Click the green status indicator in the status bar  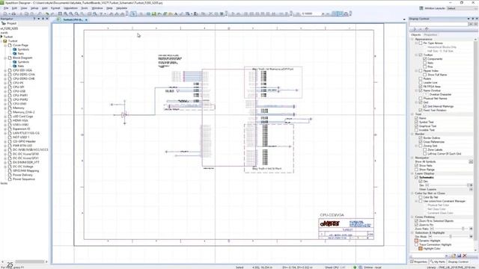pyautogui.click(x=355, y=268)
